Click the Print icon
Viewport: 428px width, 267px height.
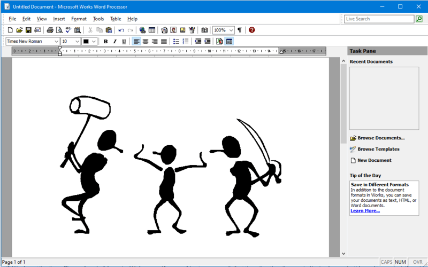click(x=50, y=30)
